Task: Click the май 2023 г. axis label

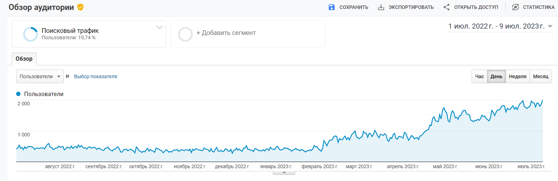Action: pyautogui.click(x=445, y=166)
